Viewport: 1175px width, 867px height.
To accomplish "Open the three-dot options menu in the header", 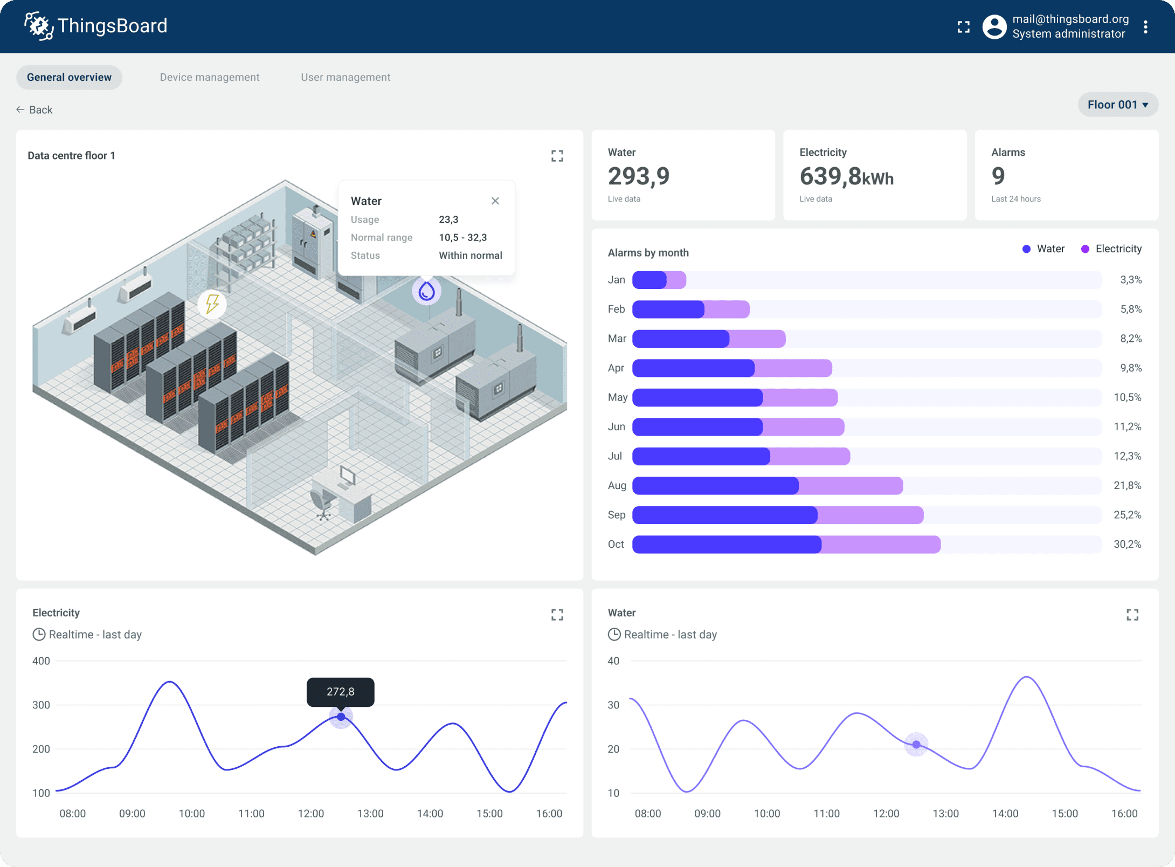I will 1146,26.
